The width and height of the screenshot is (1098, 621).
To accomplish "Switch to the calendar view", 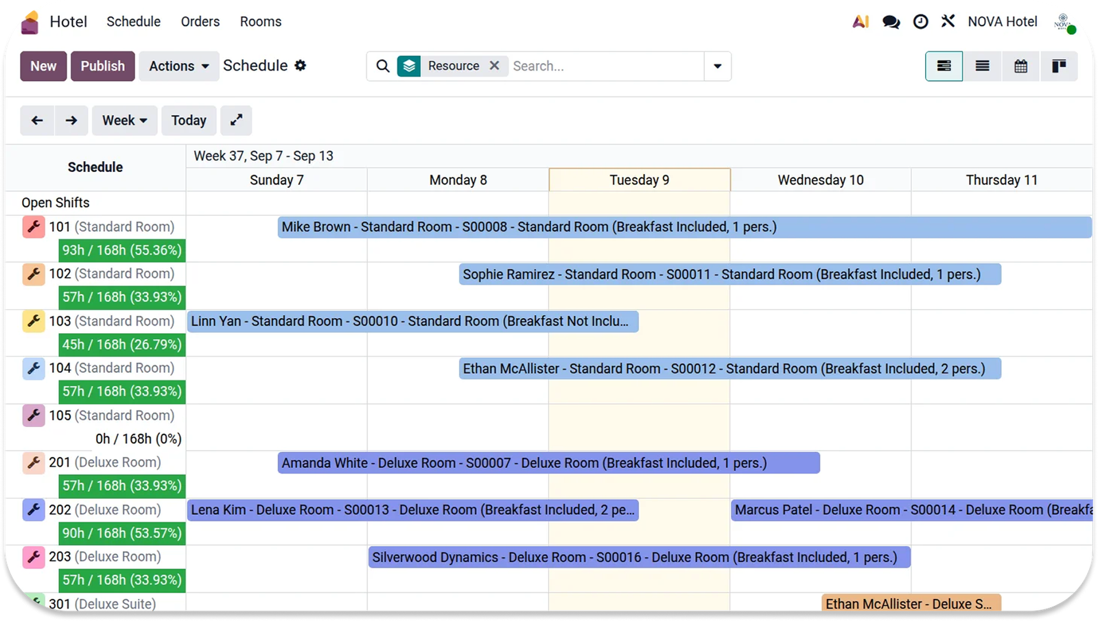I will pyautogui.click(x=1020, y=66).
